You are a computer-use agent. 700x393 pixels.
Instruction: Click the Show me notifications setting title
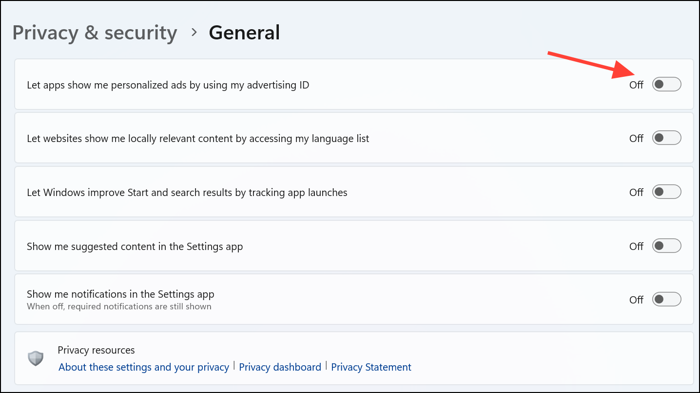(120, 294)
